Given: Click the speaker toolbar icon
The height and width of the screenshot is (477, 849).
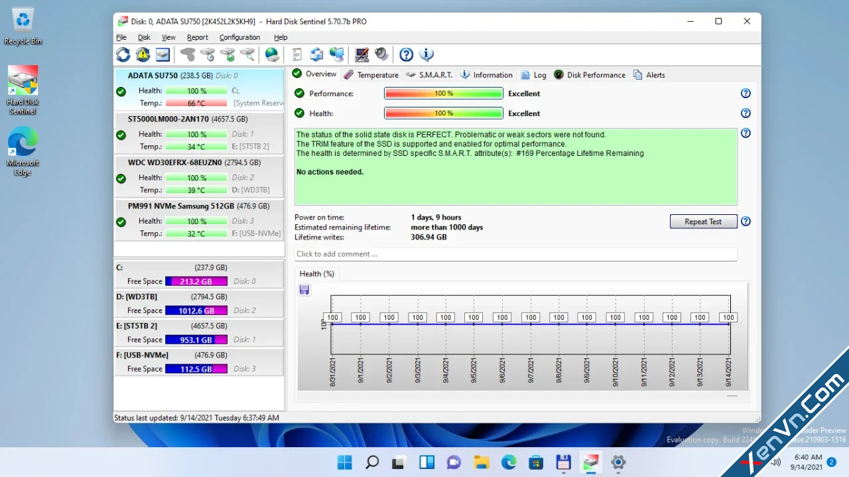Looking at the screenshot, I should (x=381, y=54).
